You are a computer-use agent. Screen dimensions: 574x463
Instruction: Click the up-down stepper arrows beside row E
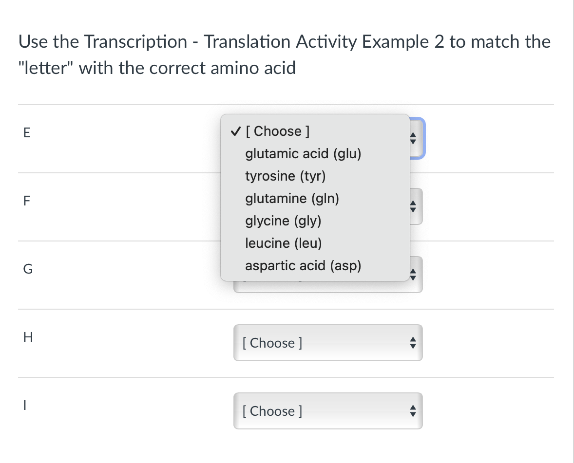[412, 138]
